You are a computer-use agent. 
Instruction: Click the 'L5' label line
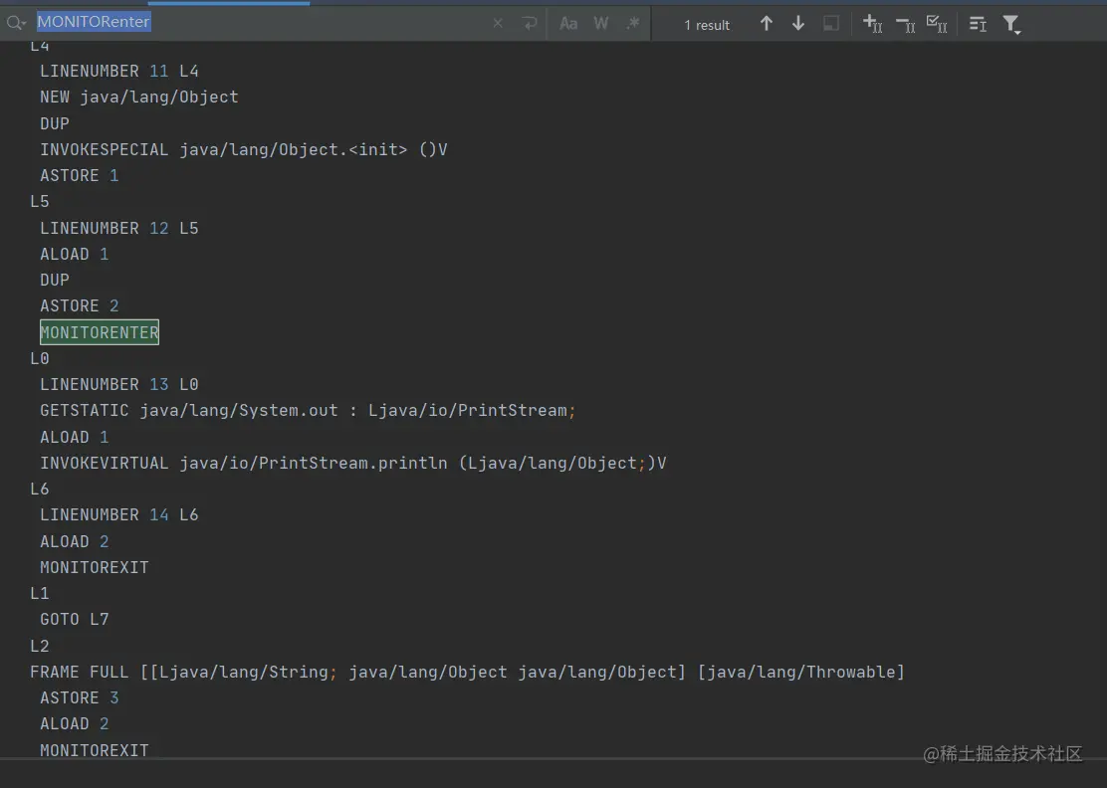(40, 202)
